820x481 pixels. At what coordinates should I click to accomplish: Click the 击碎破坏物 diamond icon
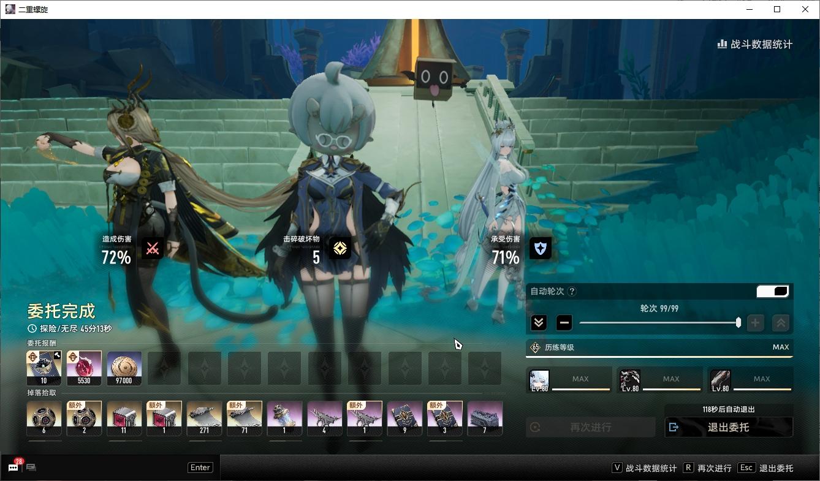340,248
